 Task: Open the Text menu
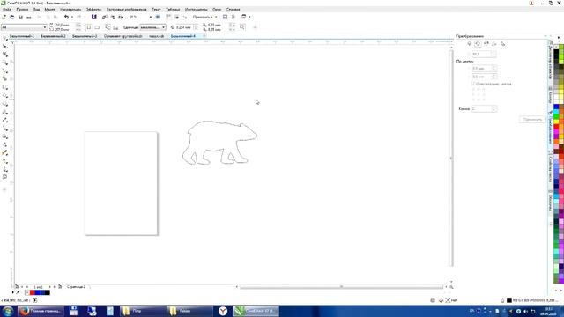click(156, 10)
